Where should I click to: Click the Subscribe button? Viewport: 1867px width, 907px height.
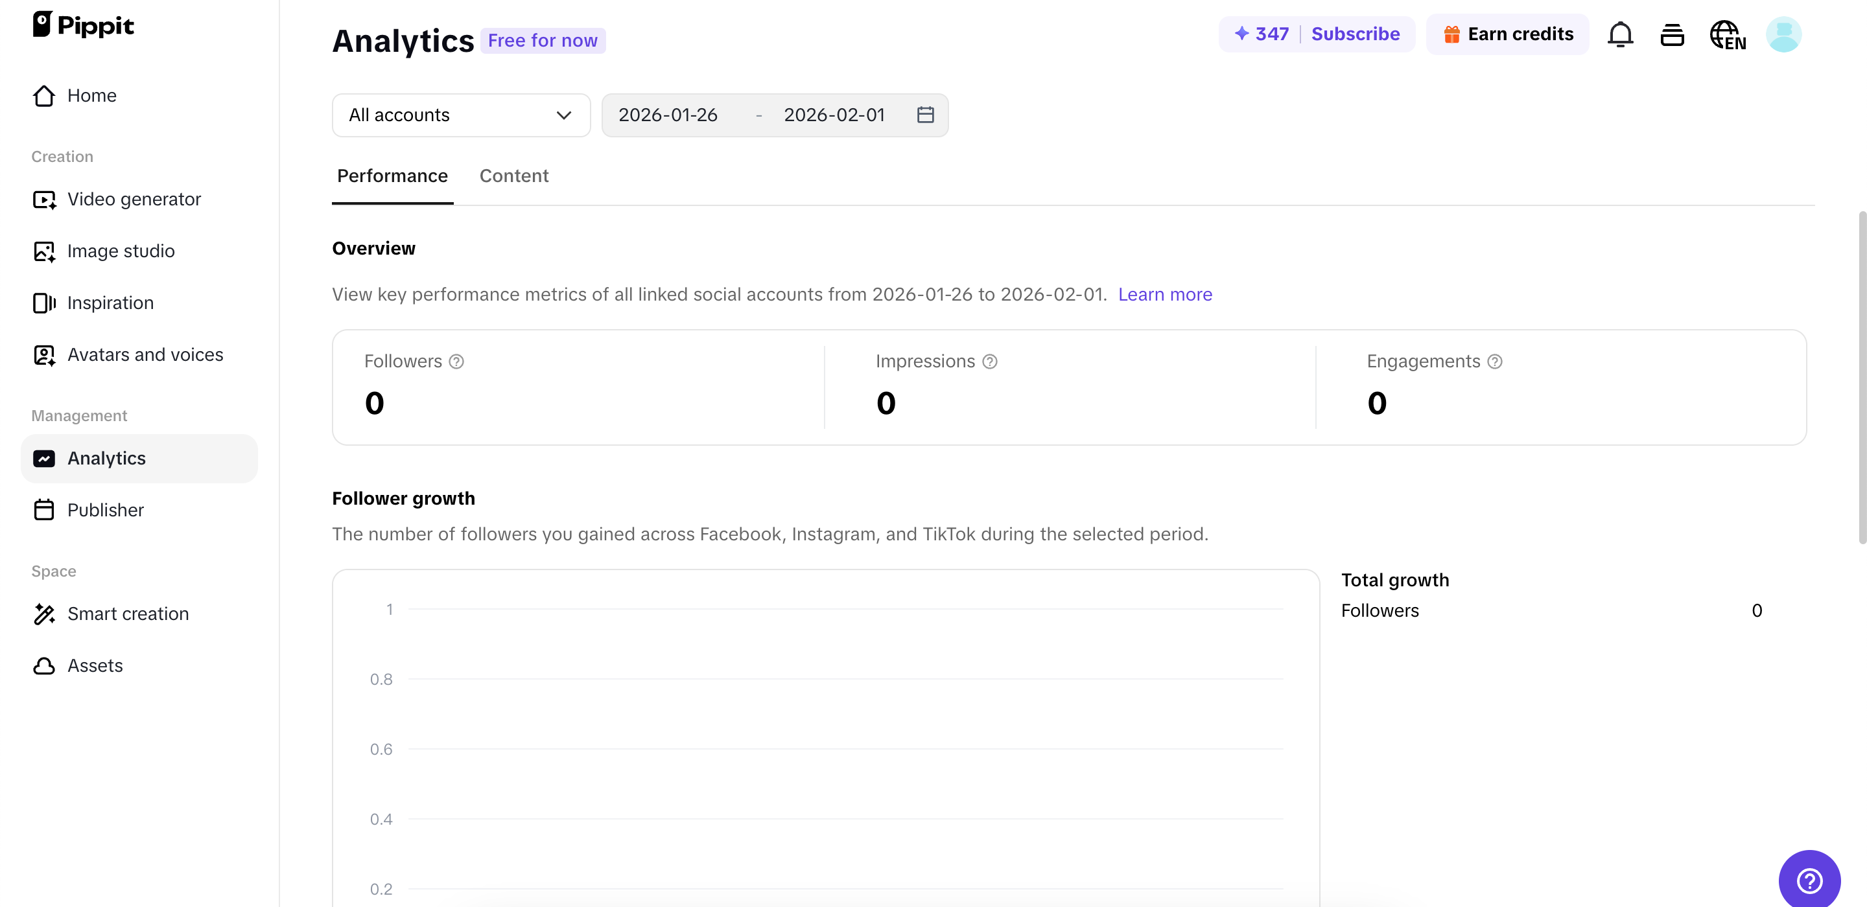tap(1356, 34)
